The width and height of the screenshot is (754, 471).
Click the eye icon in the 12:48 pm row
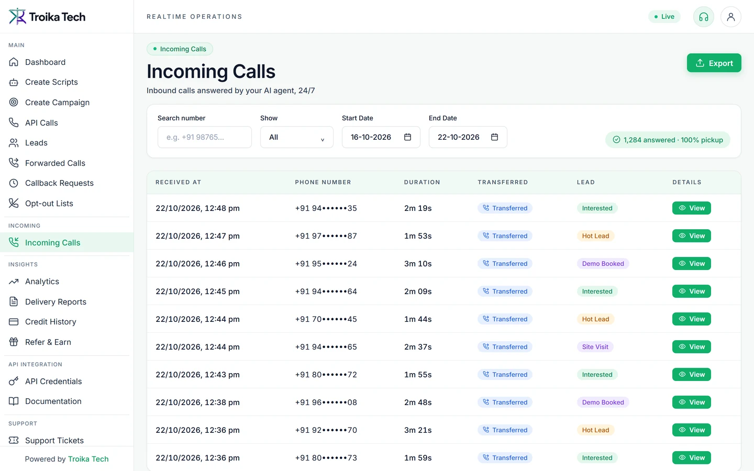click(x=682, y=208)
